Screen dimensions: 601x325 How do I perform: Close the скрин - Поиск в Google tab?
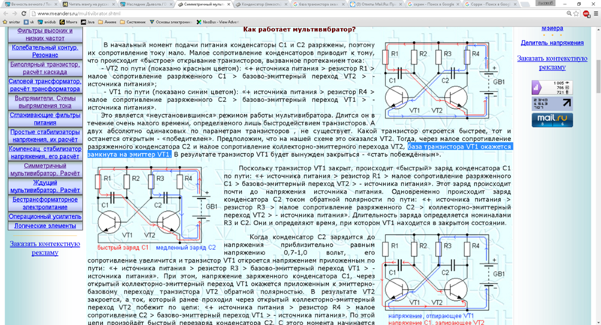458,5
